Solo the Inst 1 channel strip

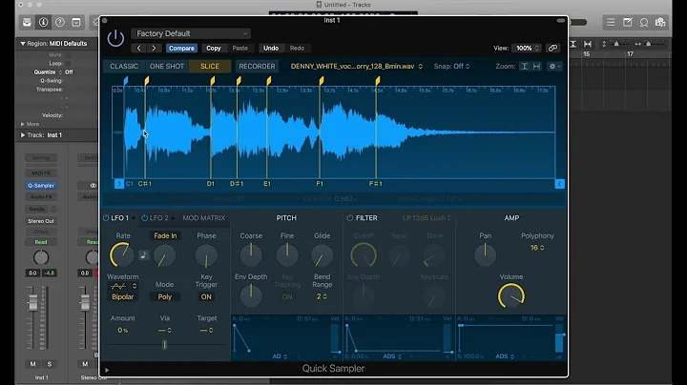pyautogui.click(x=50, y=364)
